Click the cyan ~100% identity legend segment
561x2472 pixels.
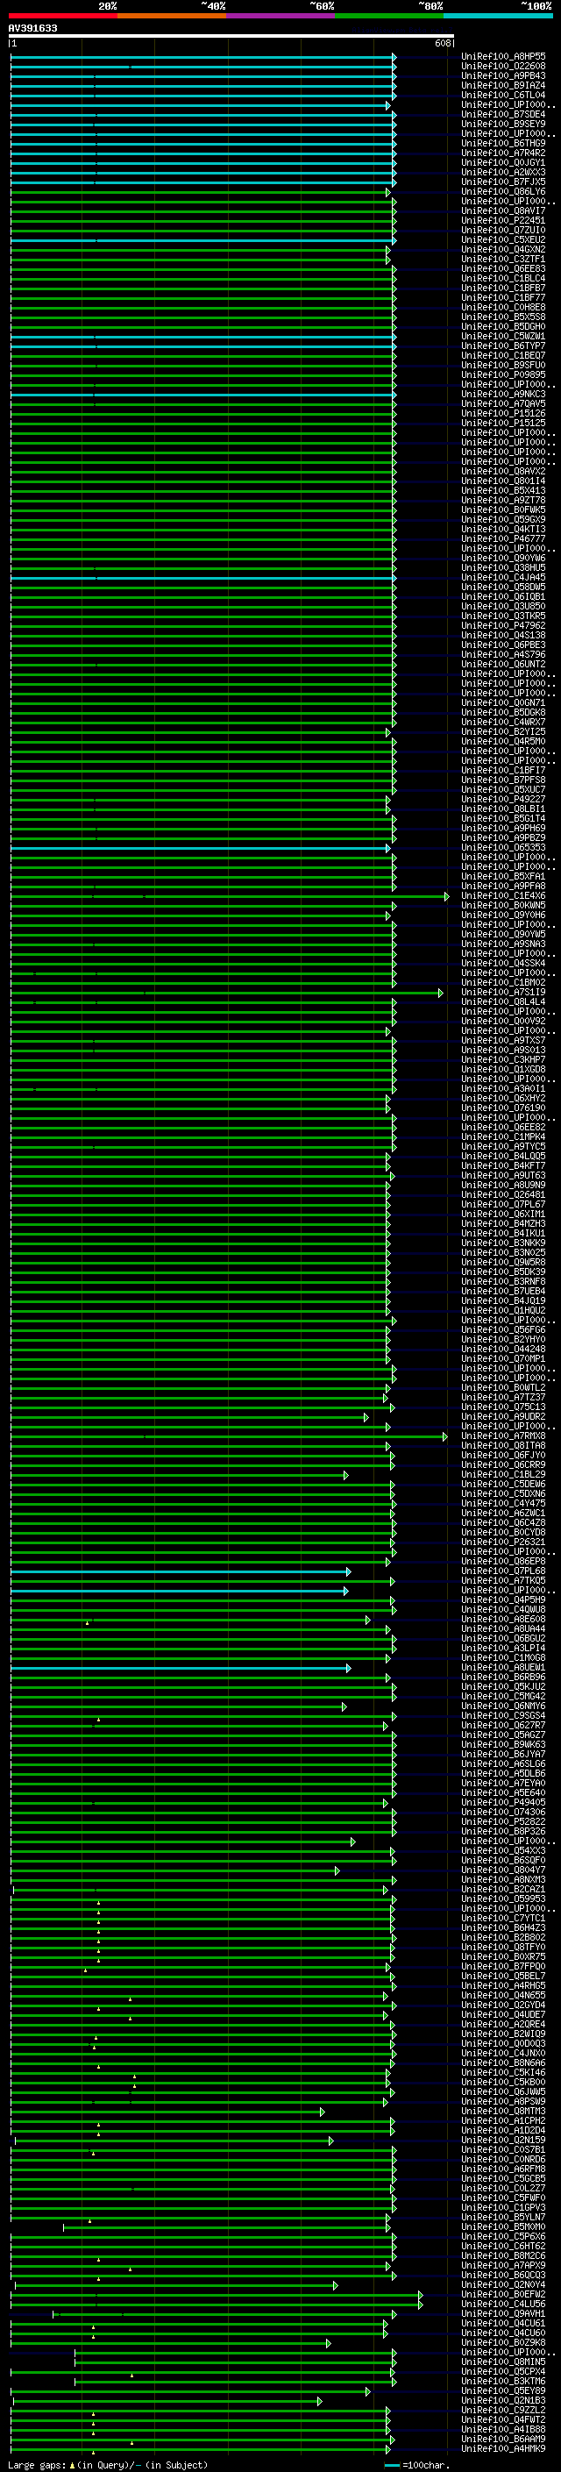498,17
